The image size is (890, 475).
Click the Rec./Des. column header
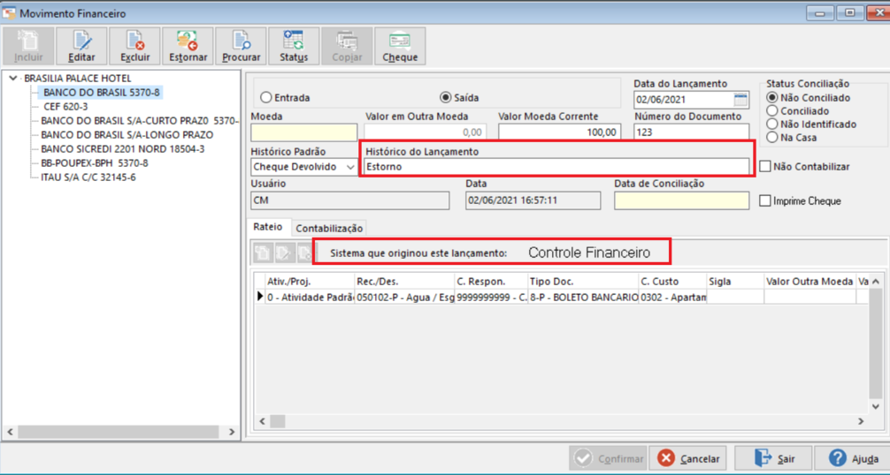[404, 282]
